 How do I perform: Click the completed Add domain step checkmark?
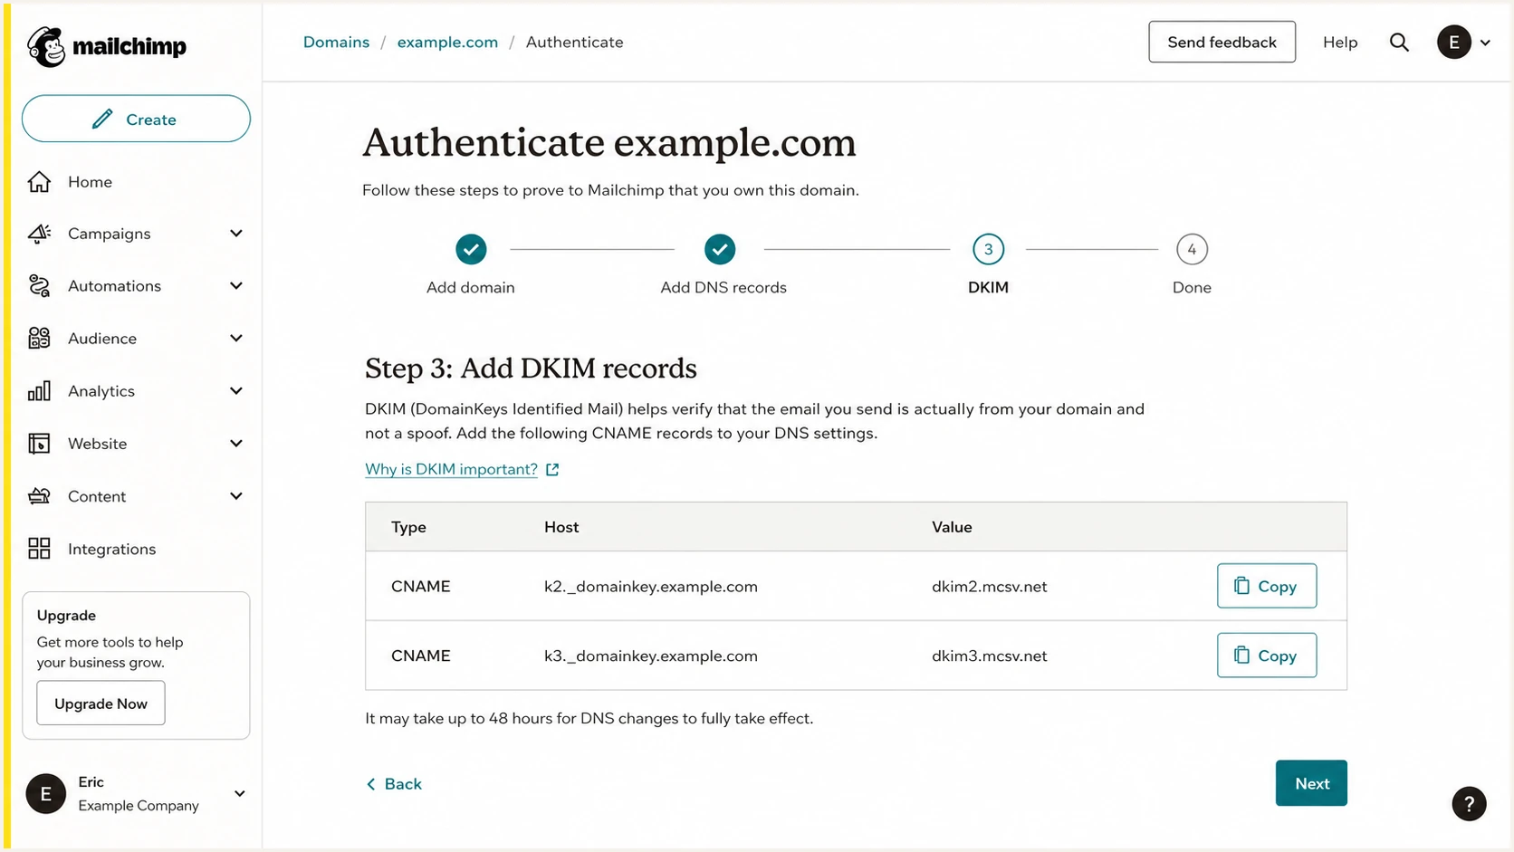click(x=471, y=249)
